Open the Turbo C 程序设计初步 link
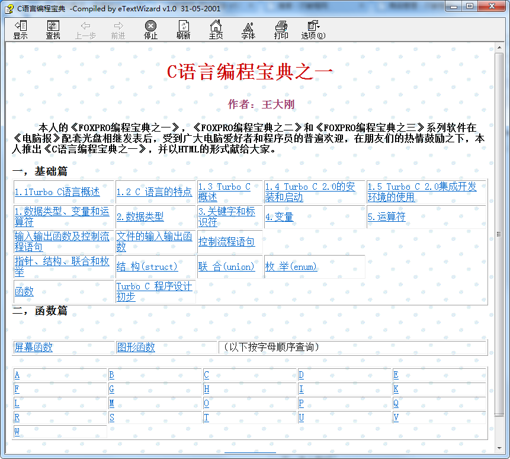Image resolution: width=510 pixels, height=459 pixels. click(154, 291)
